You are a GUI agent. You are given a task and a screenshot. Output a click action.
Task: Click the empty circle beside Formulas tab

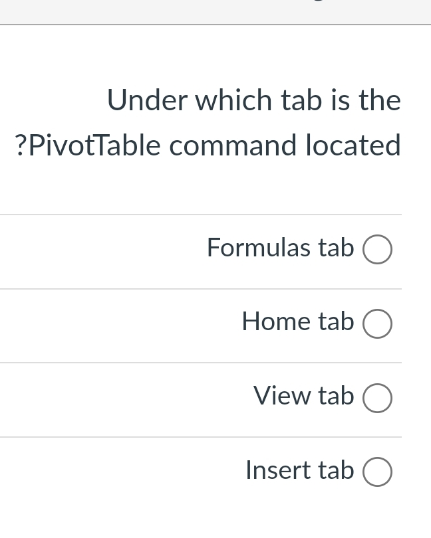click(x=377, y=249)
